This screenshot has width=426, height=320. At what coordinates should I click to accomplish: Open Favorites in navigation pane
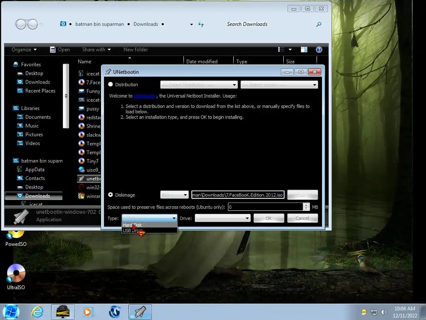31,65
